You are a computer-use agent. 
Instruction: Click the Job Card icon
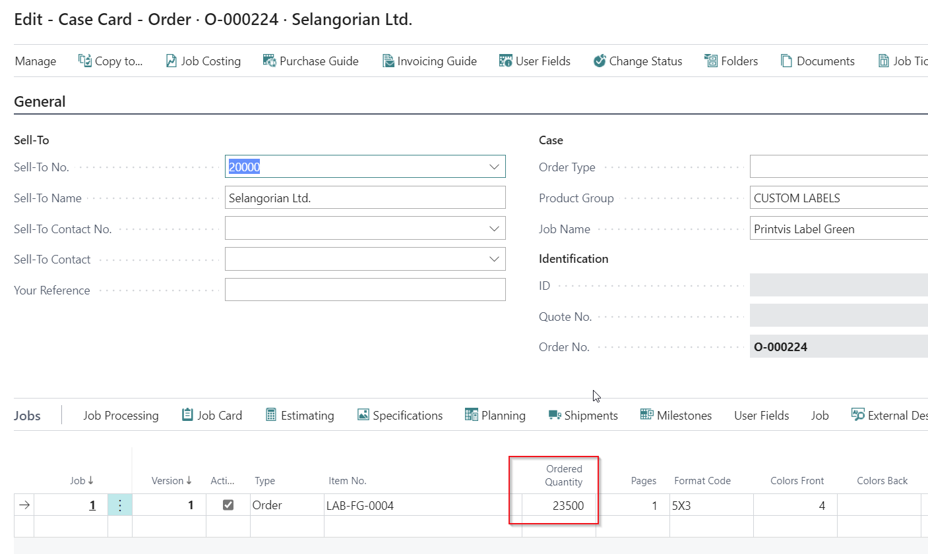point(187,415)
